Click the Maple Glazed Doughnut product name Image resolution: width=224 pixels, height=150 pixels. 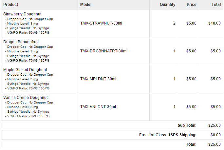(x=25, y=70)
